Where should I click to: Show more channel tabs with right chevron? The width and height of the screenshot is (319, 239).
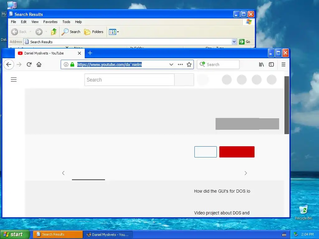[246, 173]
